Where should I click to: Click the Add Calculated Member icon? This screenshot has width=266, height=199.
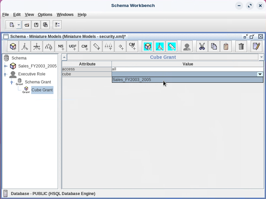click(84, 46)
